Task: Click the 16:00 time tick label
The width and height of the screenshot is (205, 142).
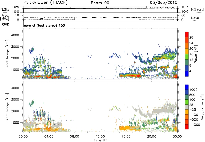Action: tap(126, 137)
